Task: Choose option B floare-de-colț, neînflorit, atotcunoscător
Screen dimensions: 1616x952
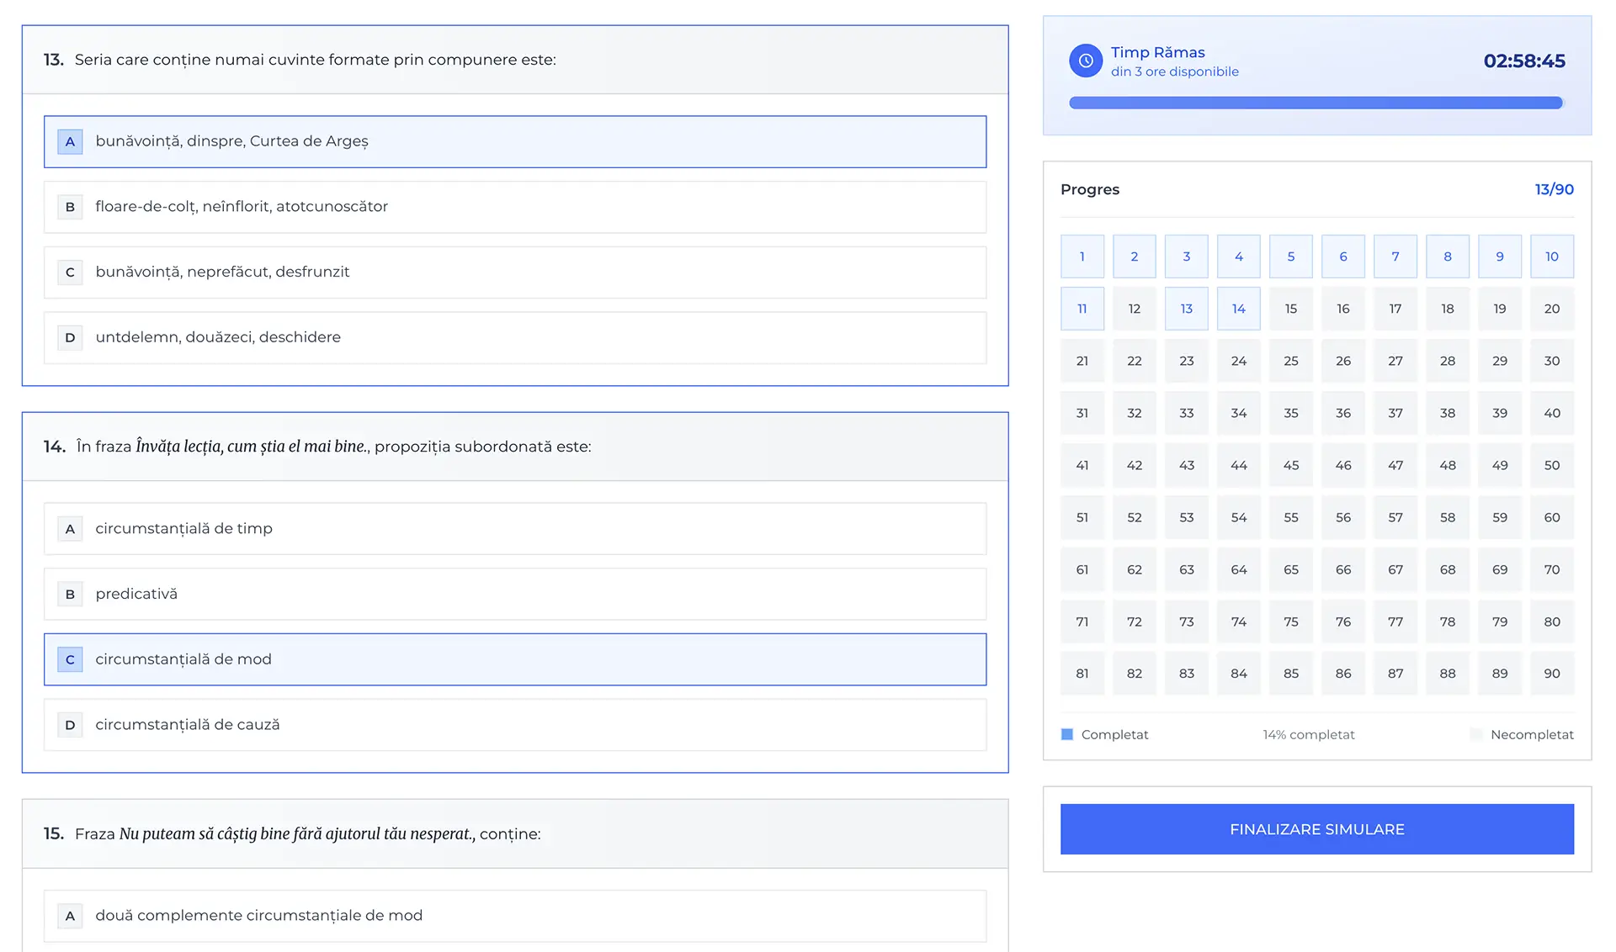Action: click(x=515, y=207)
